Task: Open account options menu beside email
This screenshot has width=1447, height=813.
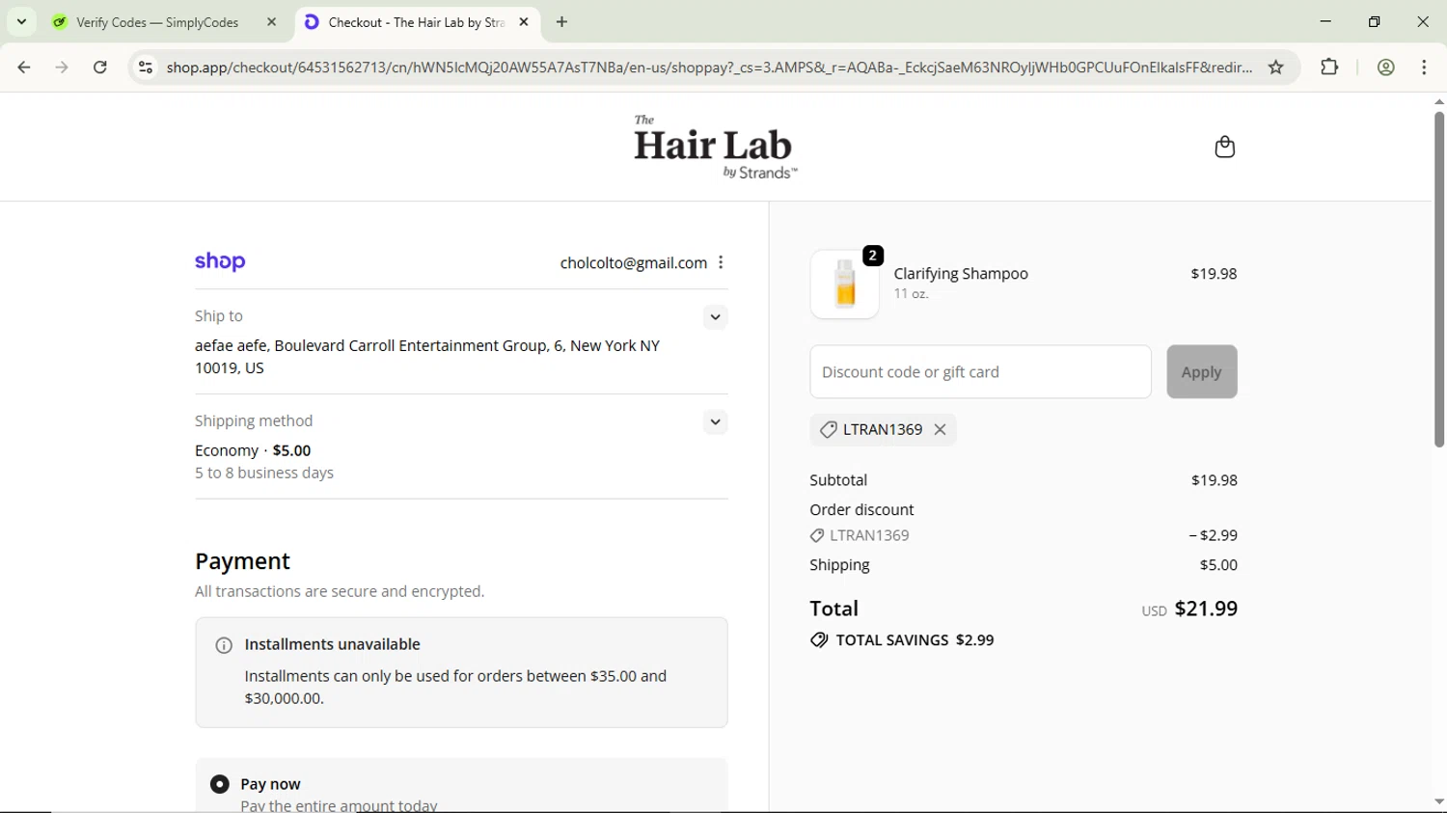Action: pyautogui.click(x=721, y=262)
